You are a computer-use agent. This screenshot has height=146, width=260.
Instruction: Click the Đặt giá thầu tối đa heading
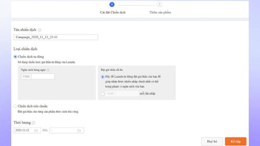(x=112, y=70)
